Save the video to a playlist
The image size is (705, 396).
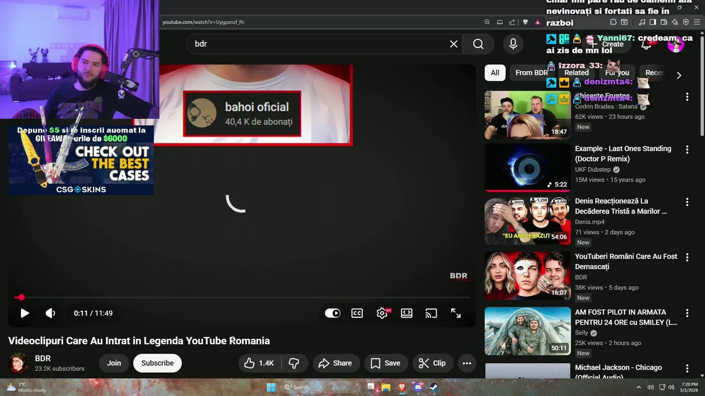click(386, 363)
